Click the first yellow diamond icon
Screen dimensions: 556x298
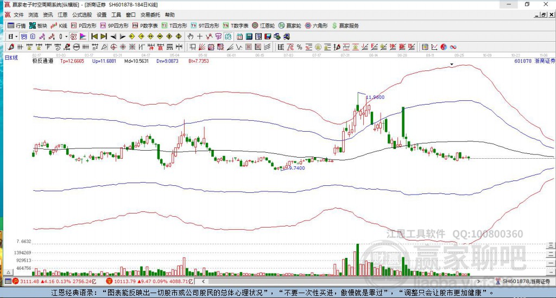coord(132,36)
